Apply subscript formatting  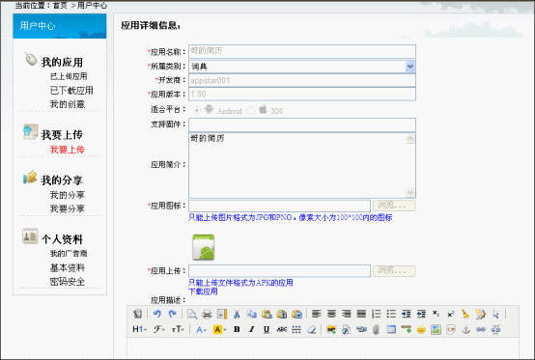pos(436,314)
